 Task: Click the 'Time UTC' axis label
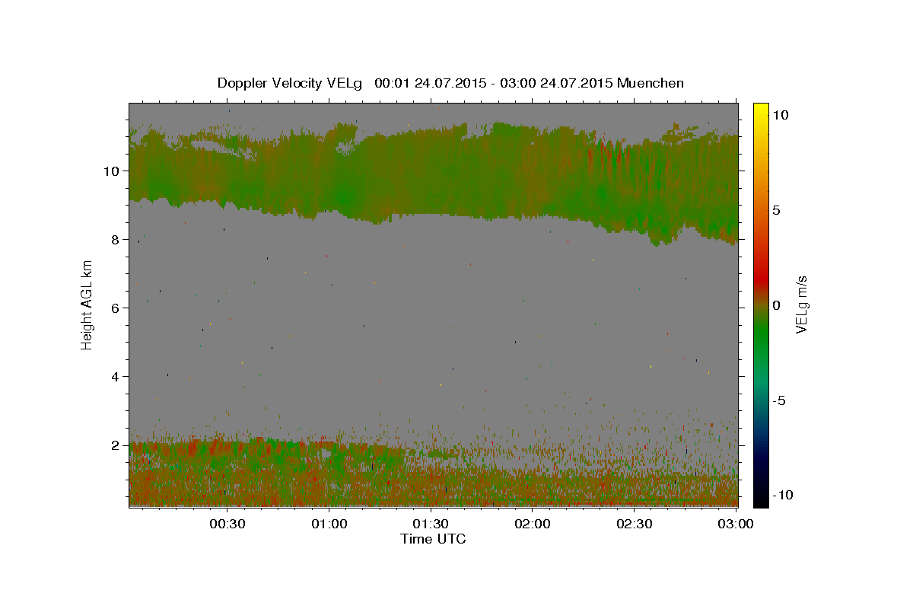coord(433,539)
